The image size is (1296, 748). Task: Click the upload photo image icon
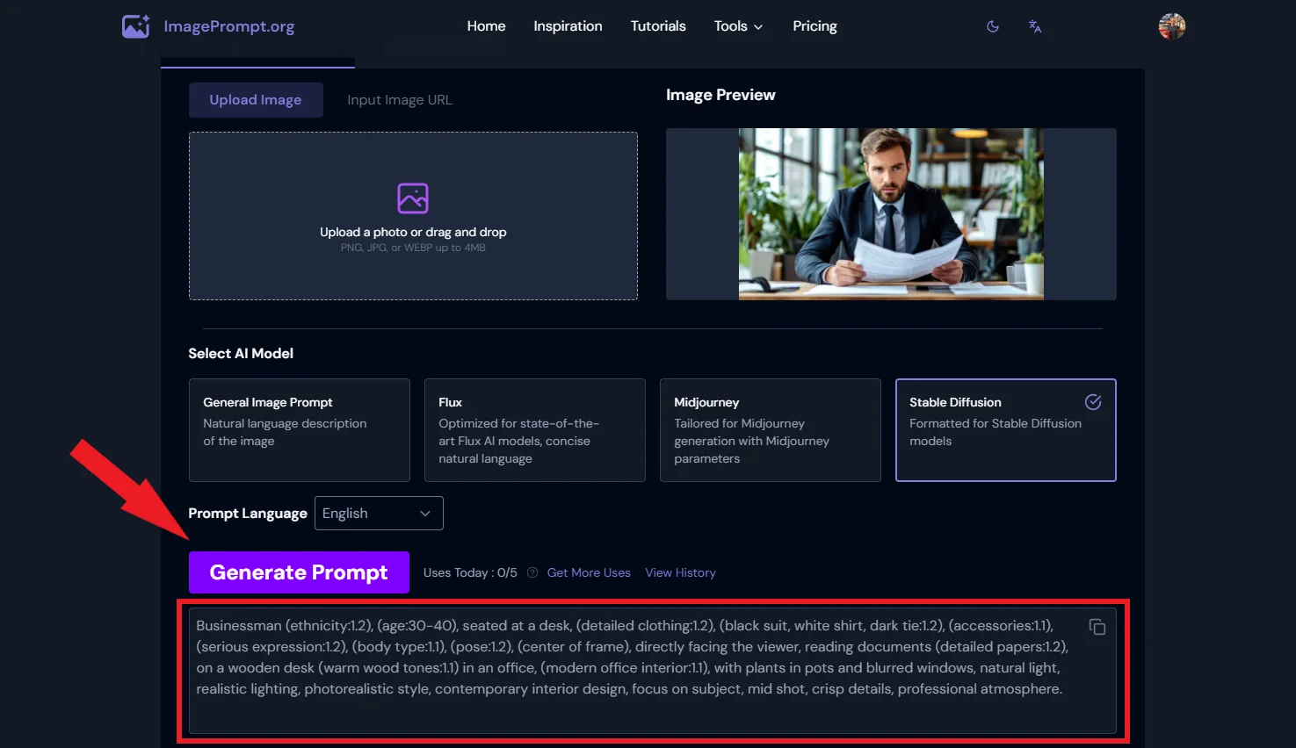[413, 198]
